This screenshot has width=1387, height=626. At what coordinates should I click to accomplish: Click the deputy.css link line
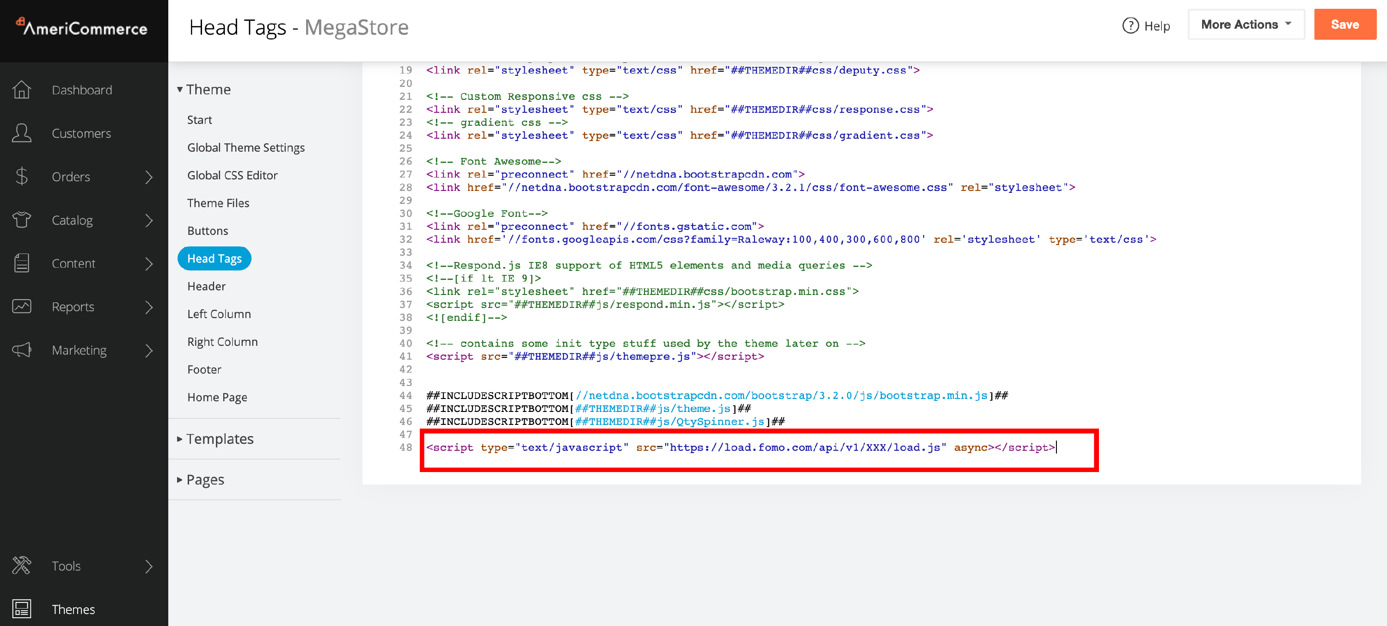click(x=673, y=70)
